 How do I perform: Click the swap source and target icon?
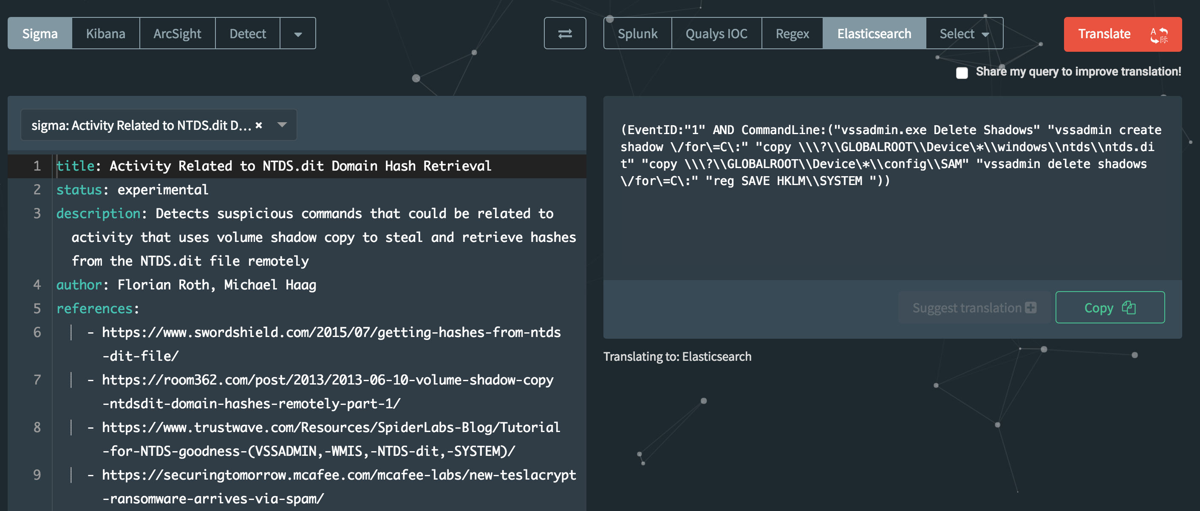565,33
